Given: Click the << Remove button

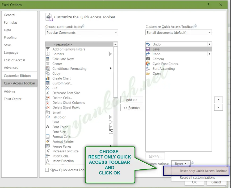Looking at the screenshot, I should click(132, 108).
